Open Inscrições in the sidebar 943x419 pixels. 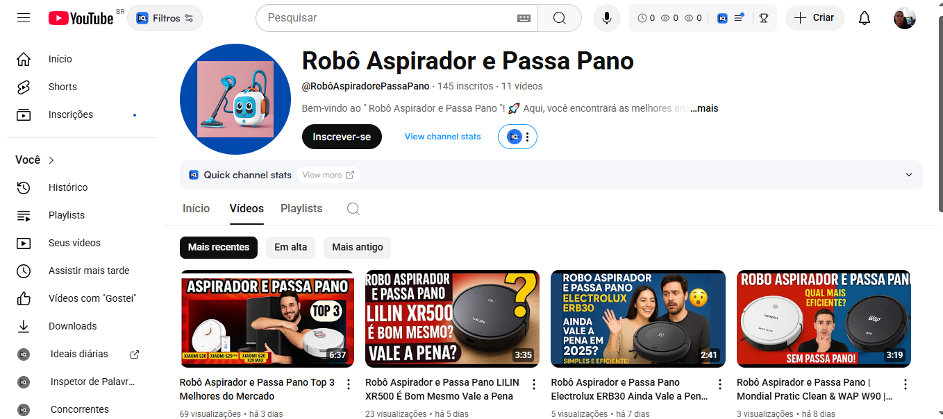point(82,114)
